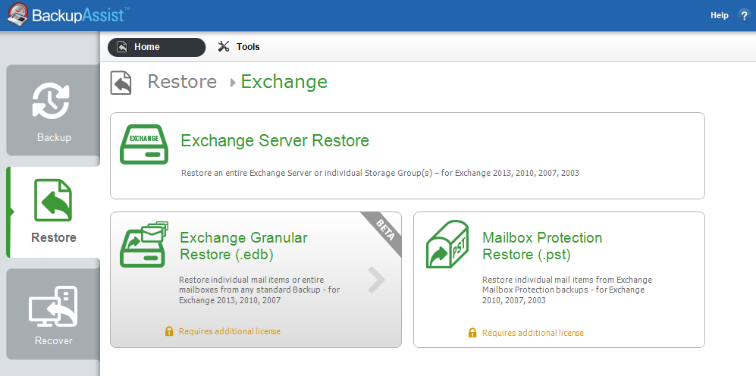The image size is (756, 376).
Task: Click the wrench and screwdriver Tools icon
Action: [224, 46]
